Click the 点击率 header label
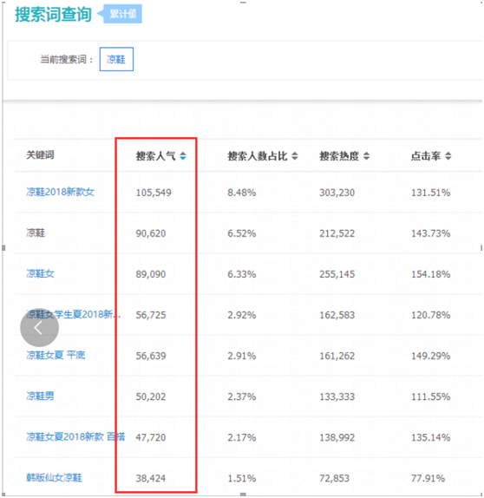Screen dimensions: 484x498 coord(426,156)
